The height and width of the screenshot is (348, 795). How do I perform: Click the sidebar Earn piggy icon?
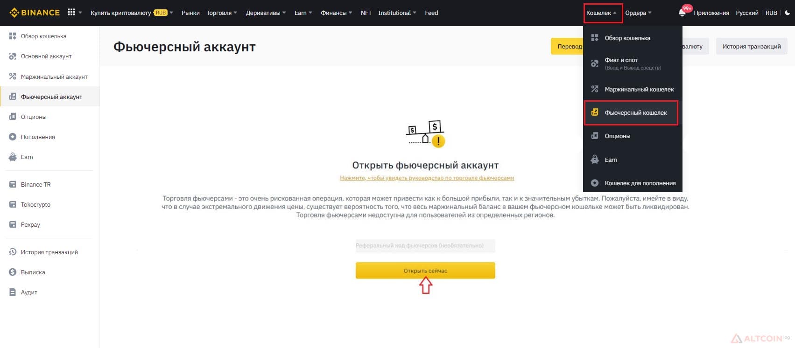pos(13,157)
